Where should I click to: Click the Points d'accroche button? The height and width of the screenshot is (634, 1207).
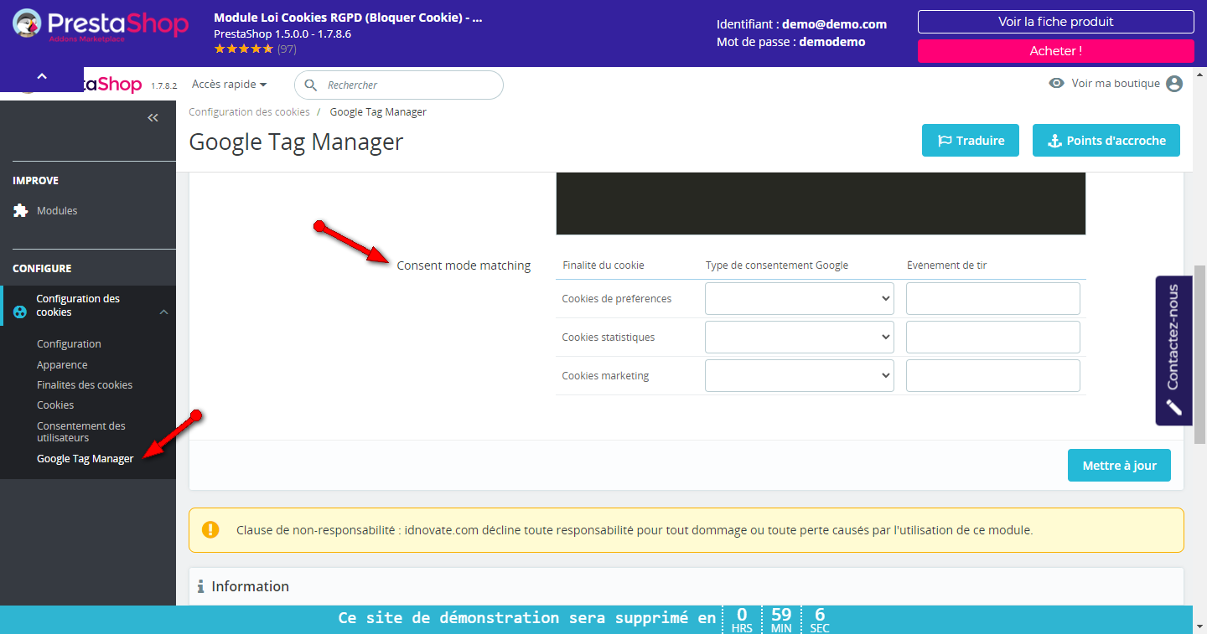(x=1106, y=141)
